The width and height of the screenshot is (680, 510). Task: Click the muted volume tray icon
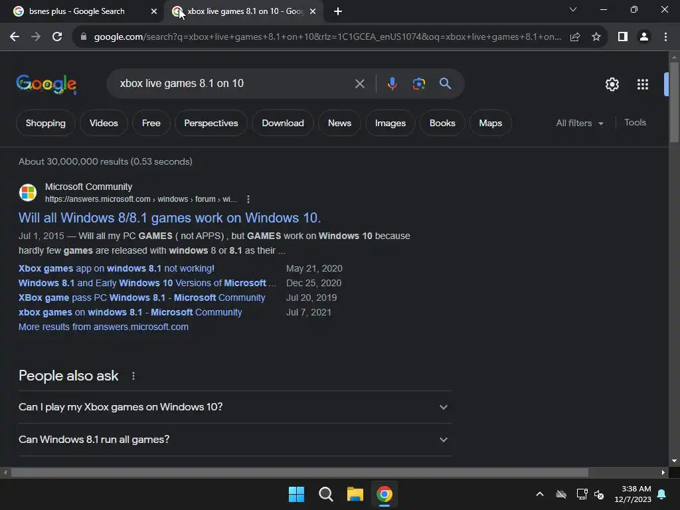point(599,494)
